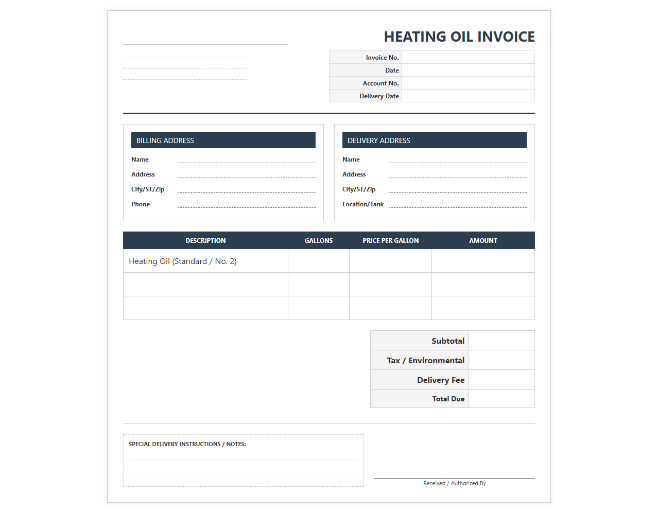Click Amount cell in Heating Oil row
This screenshot has width=658, height=513.
(483, 261)
